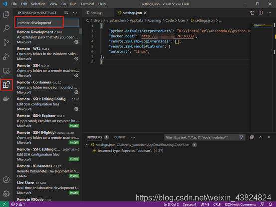Click UTF-8 encoding in status bar
276x207 pixels.
205,204
